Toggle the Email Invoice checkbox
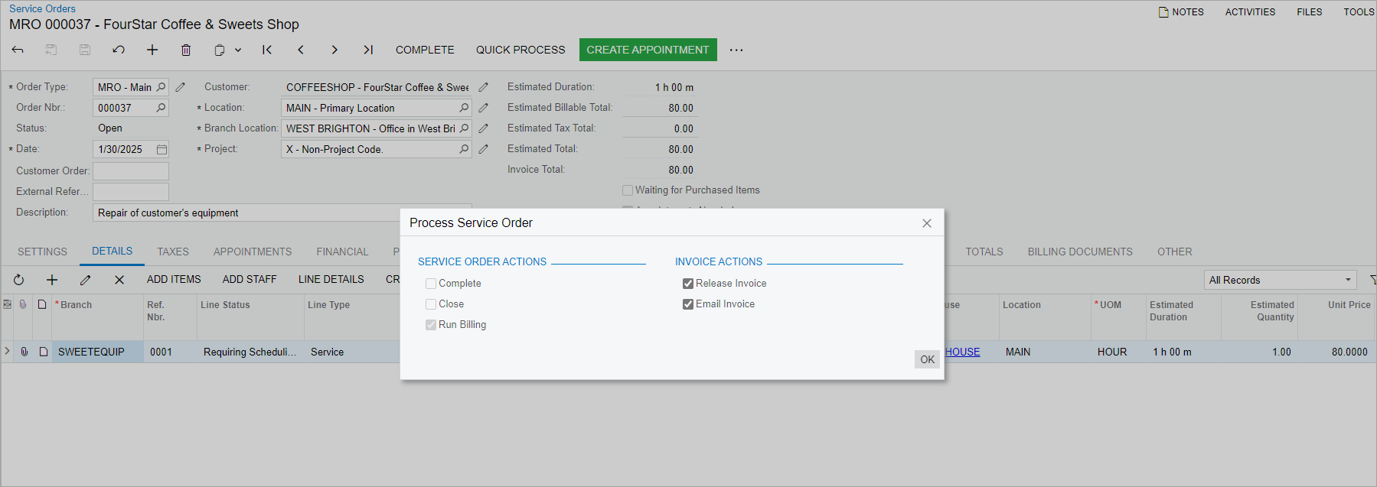 point(688,304)
